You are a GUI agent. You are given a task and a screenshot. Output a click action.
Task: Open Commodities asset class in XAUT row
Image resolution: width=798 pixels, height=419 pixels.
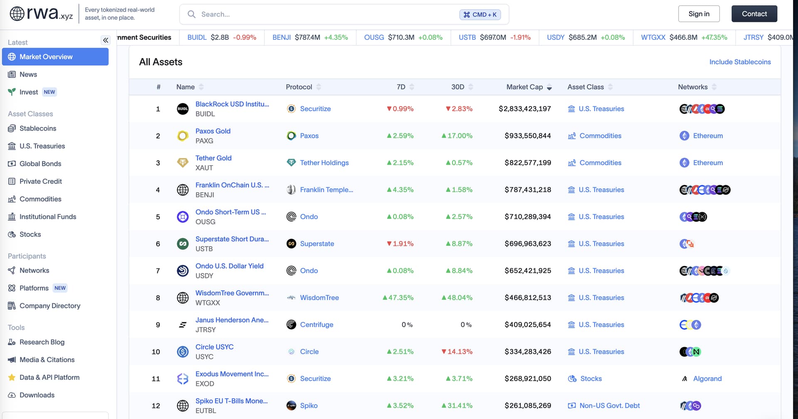(x=600, y=163)
